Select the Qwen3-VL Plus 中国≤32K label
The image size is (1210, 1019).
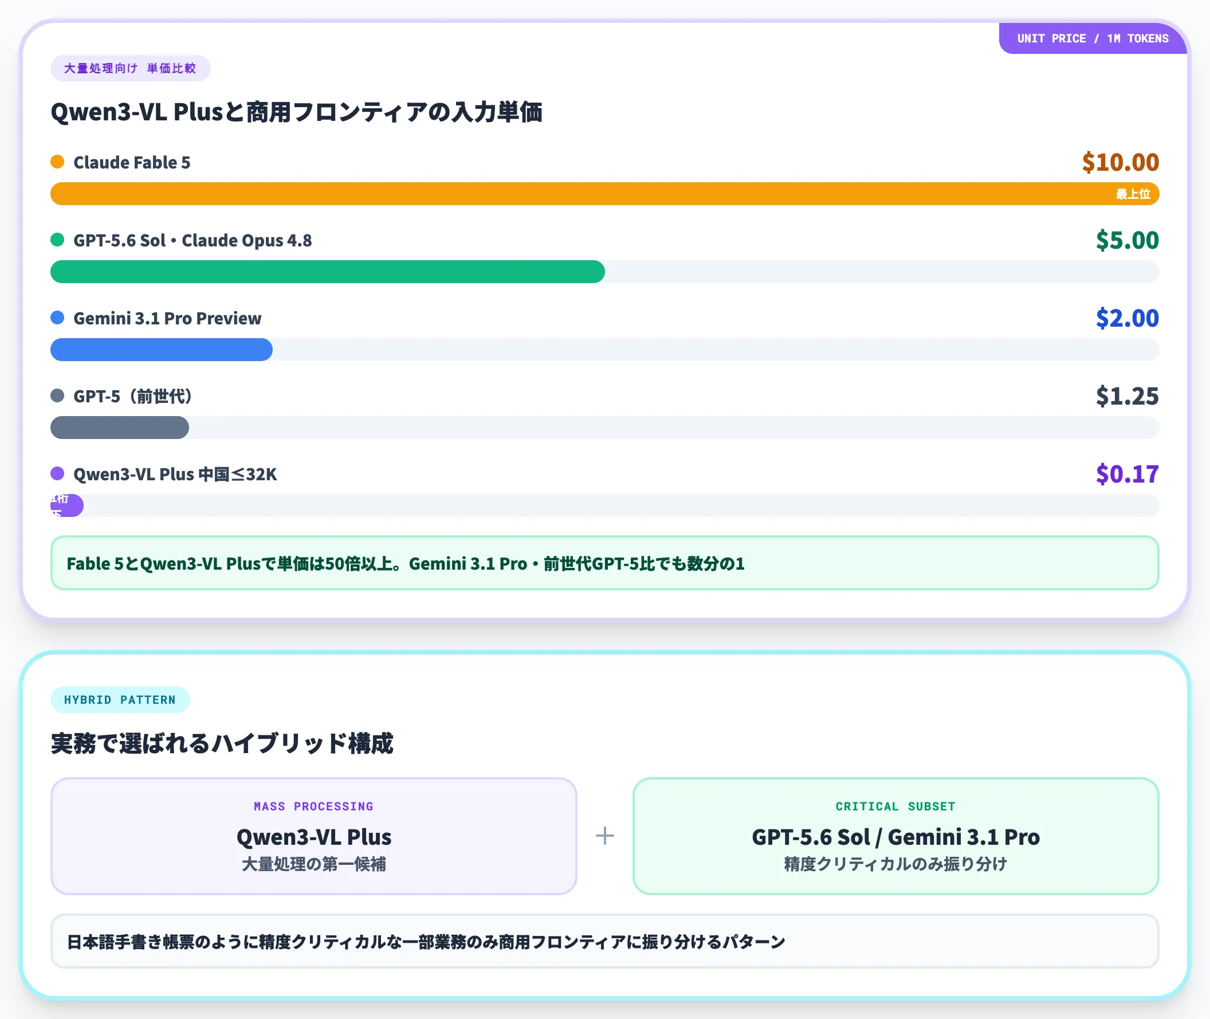(x=175, y=475)
